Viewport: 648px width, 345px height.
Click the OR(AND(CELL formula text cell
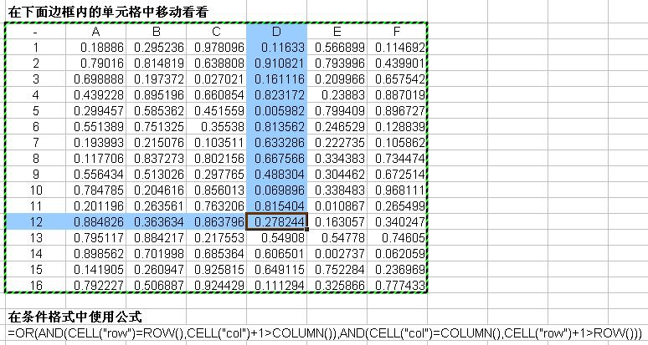pyautogui.click(x=325, y=333)
